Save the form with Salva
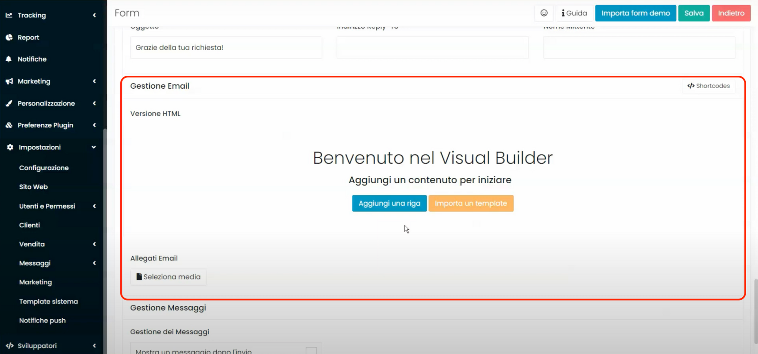Viewport: 758px width, 354px height. [x=694, y=13]
